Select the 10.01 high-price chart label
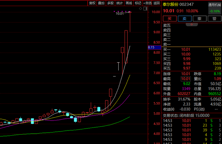 (120, 13)
